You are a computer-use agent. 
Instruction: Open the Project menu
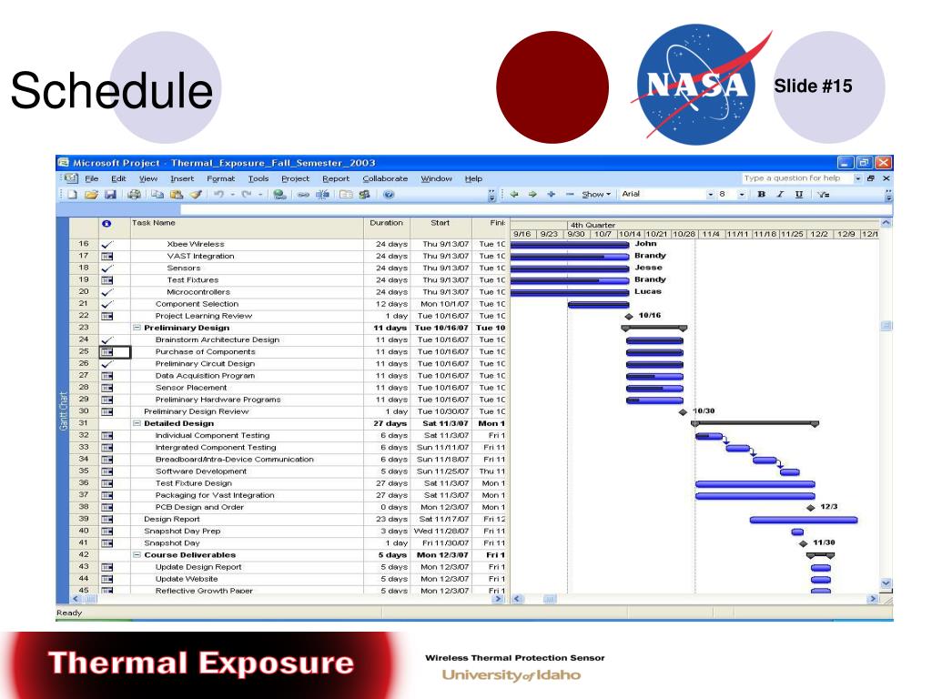click(x=296, y=178)
